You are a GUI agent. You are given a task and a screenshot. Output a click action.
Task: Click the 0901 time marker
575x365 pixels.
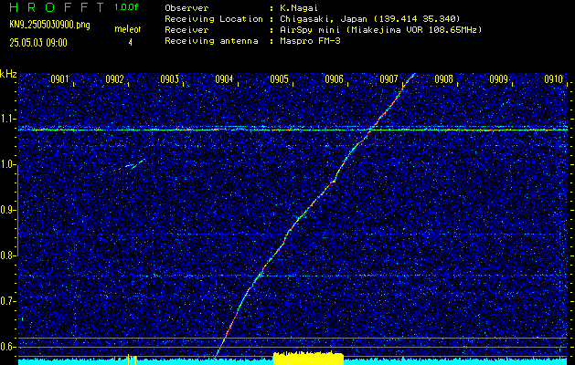59,79
